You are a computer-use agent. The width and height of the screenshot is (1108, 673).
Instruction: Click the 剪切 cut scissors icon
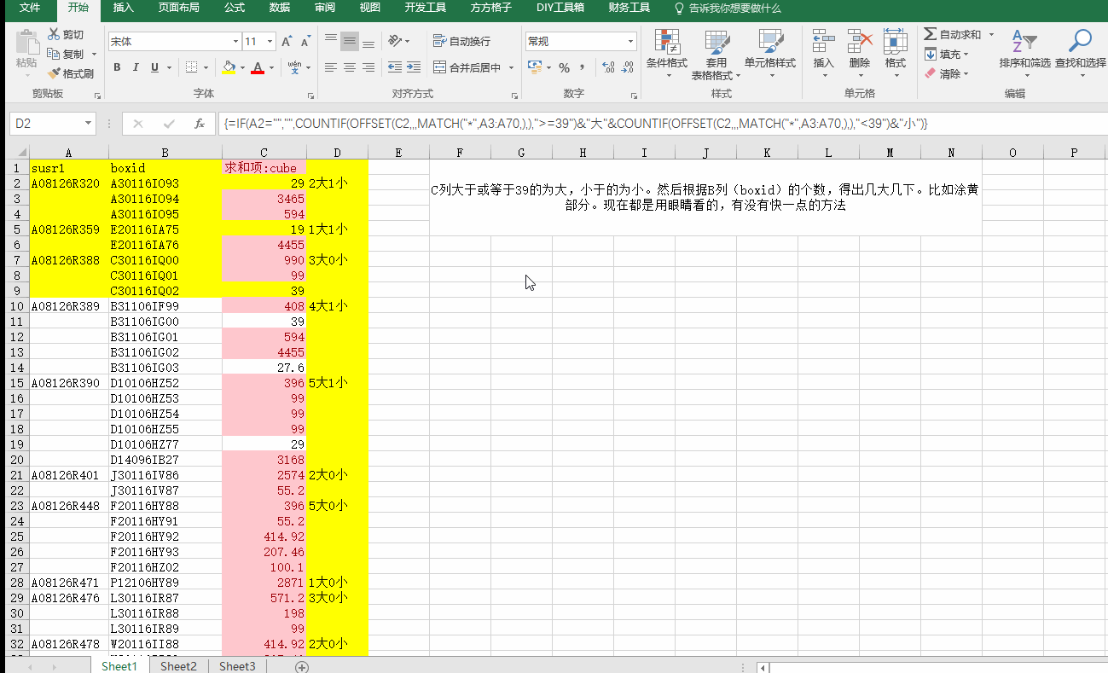(55, 34)
